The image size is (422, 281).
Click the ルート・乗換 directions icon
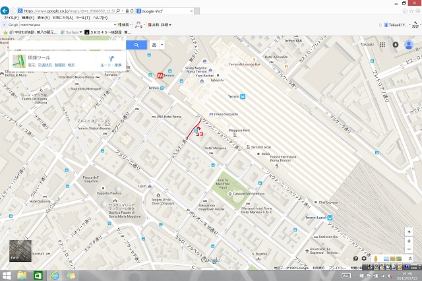click(111, 59)
